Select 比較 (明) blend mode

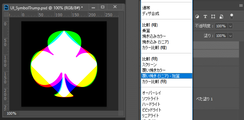[167, 59]
